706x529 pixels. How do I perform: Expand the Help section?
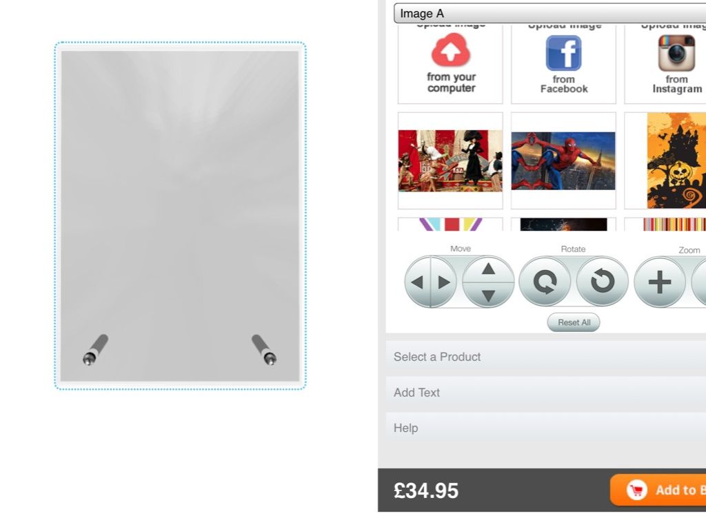[x=546, y=428]
